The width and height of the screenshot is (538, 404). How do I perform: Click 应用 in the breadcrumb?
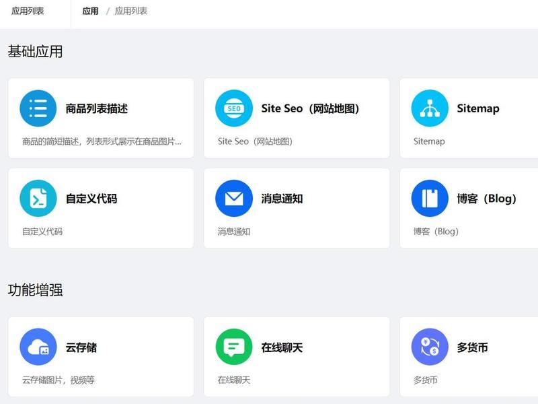90,11
